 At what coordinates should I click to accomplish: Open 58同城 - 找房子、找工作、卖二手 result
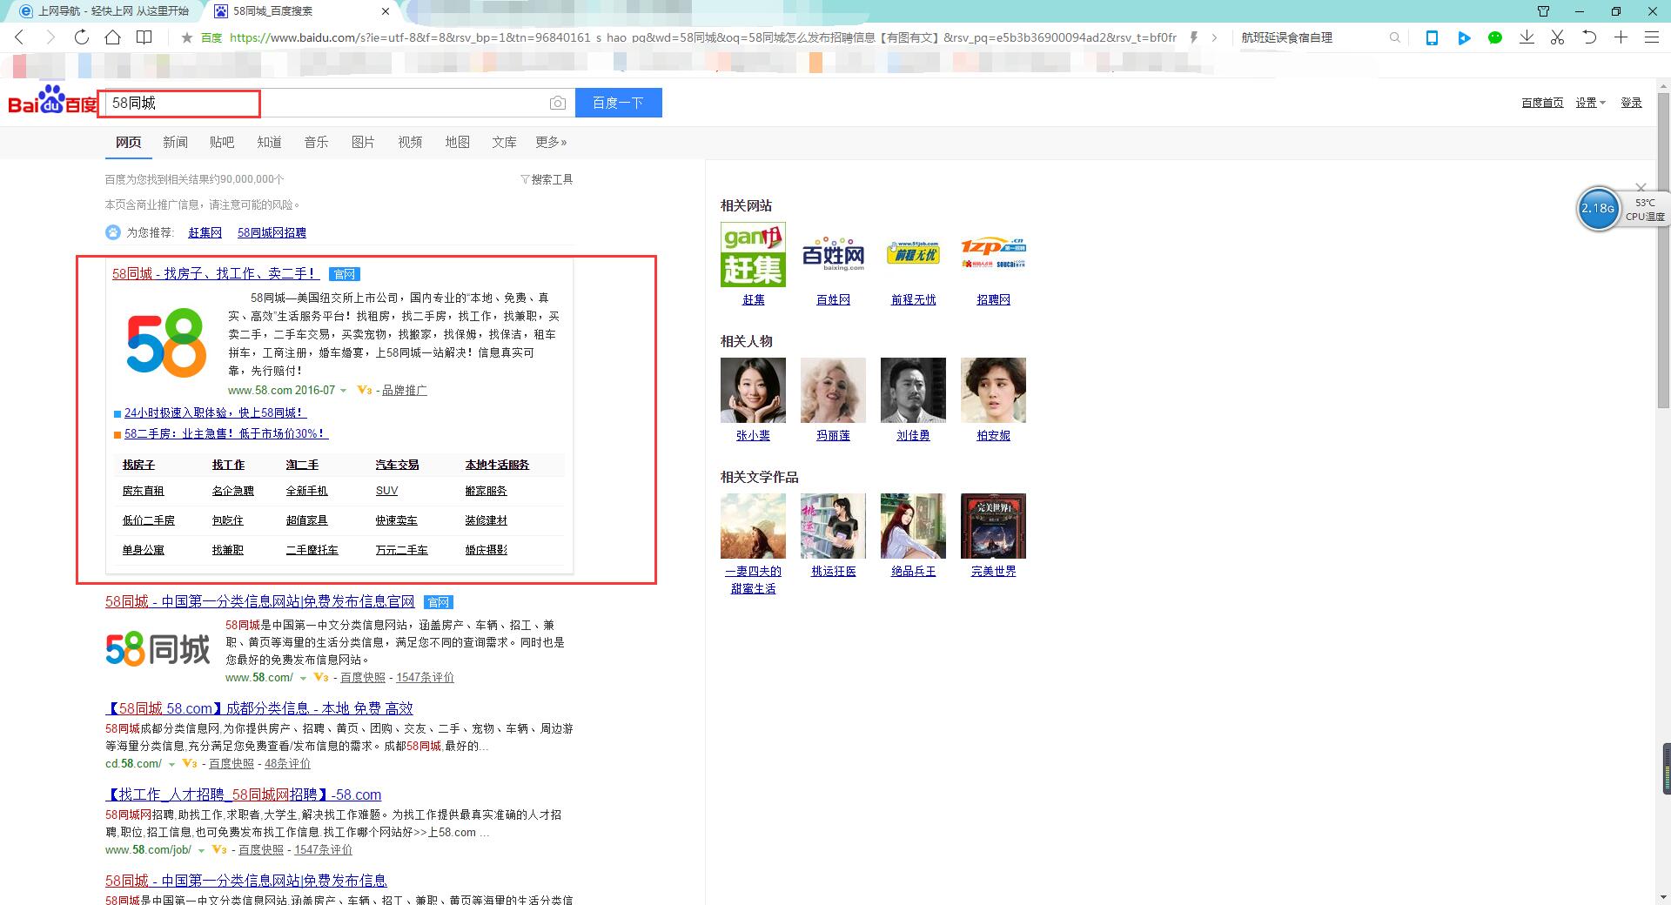tap(215, 273)
